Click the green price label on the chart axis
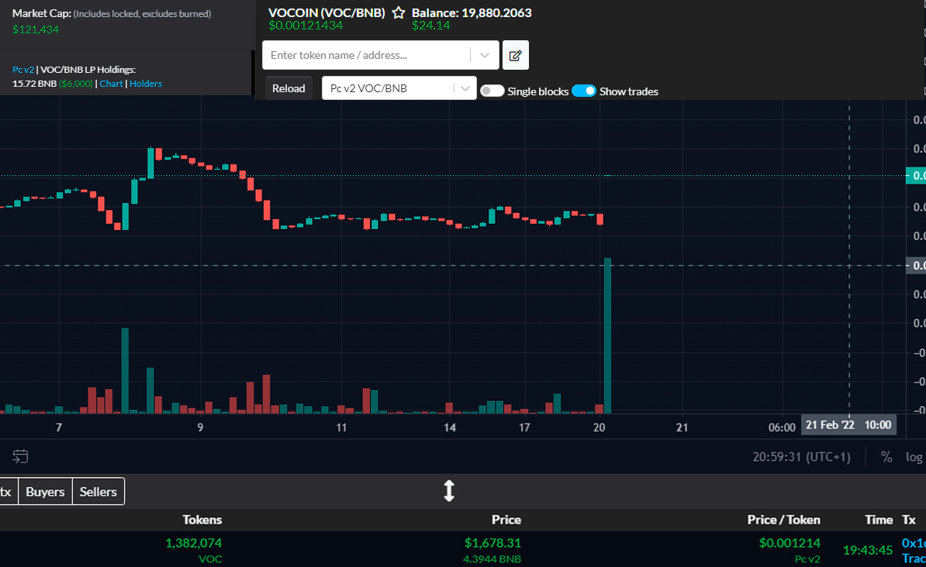Viewport: 926px width, 567px height. (916, 176)
